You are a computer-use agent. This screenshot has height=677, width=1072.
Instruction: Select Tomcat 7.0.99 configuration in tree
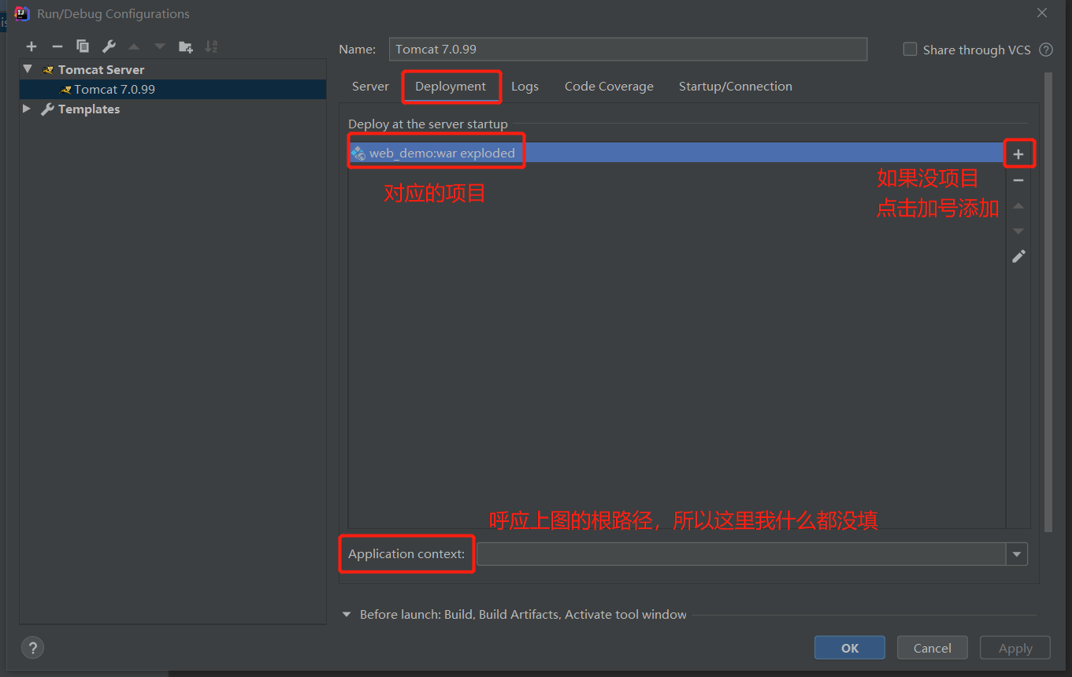173,89
